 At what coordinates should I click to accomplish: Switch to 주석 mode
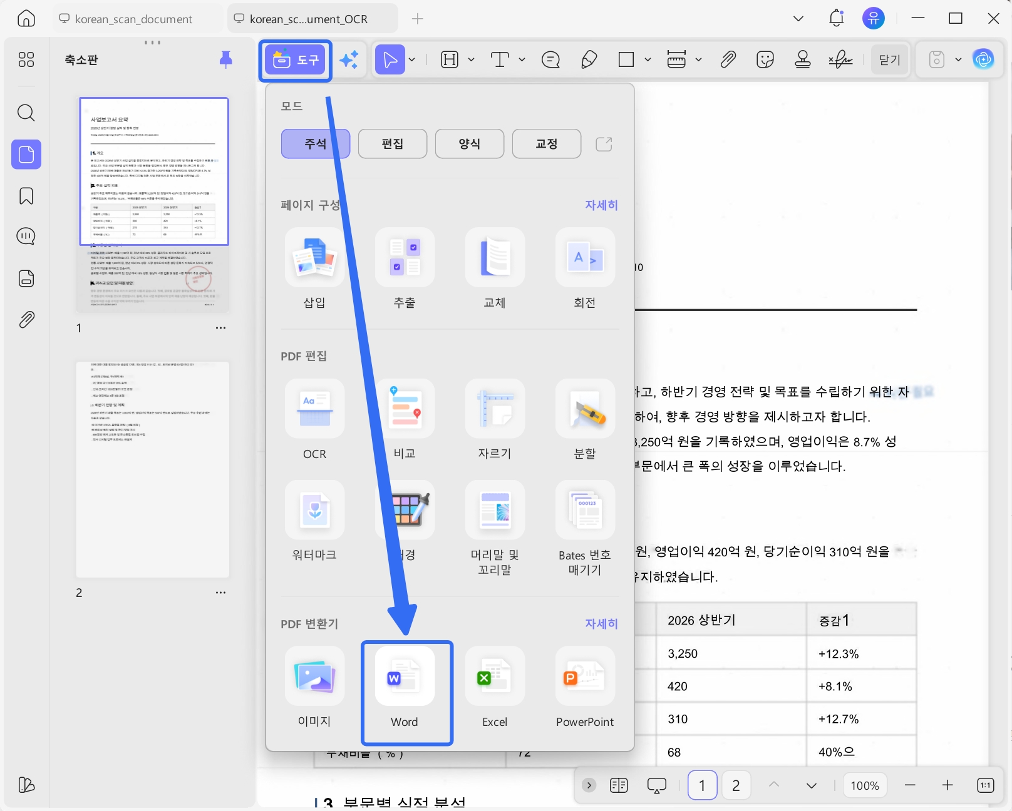pos(316,144)
